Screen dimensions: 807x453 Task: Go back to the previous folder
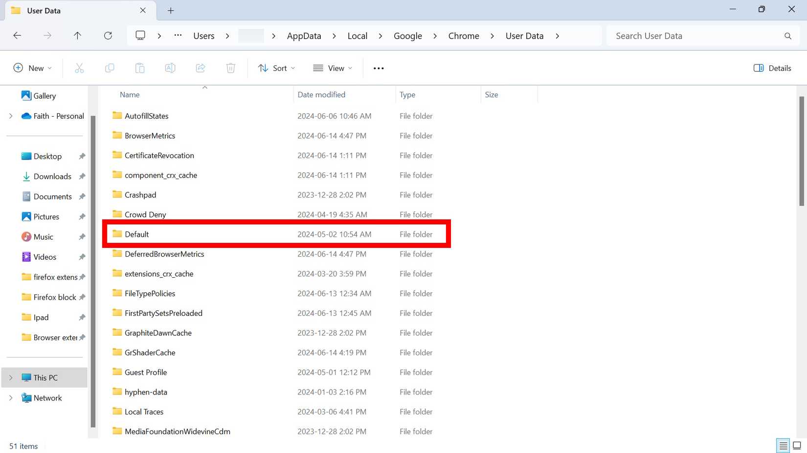coord(17,36)
